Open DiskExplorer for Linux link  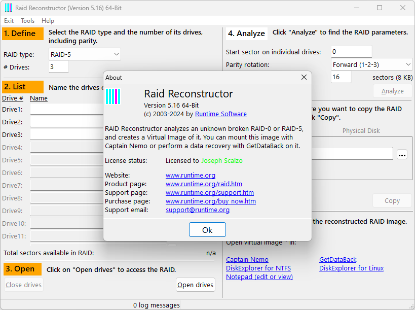pos(351,268)
